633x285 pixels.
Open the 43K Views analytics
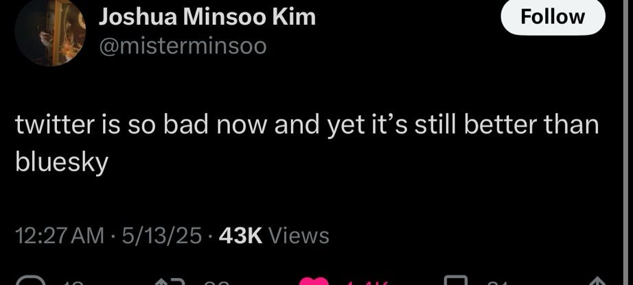[x=274, y=236]
